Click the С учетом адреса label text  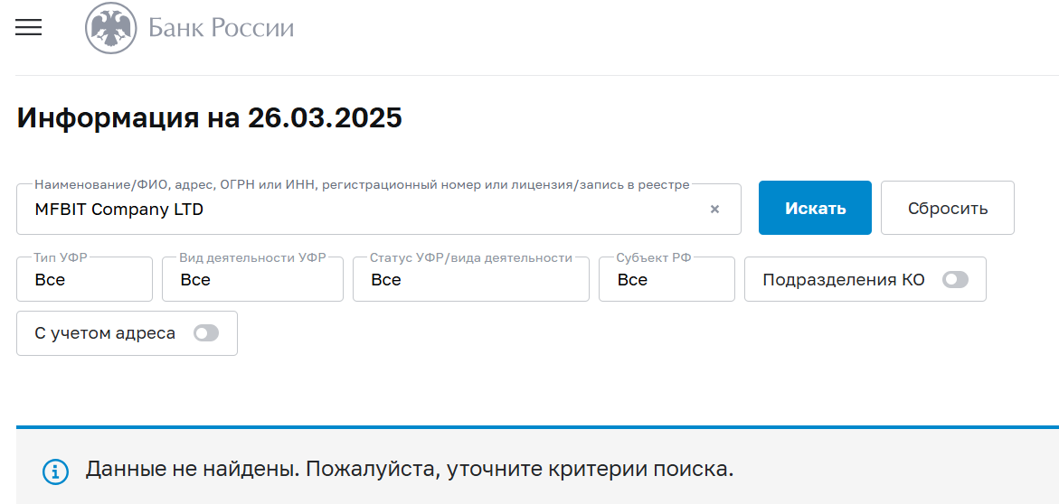[x=105, y=332]
